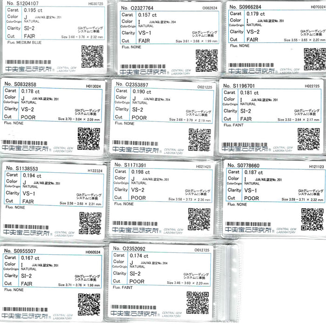The width and height of the screenshot is (326, 326).
Task: Click the carat value "0.178 ct"
Action: coord(30,91)
